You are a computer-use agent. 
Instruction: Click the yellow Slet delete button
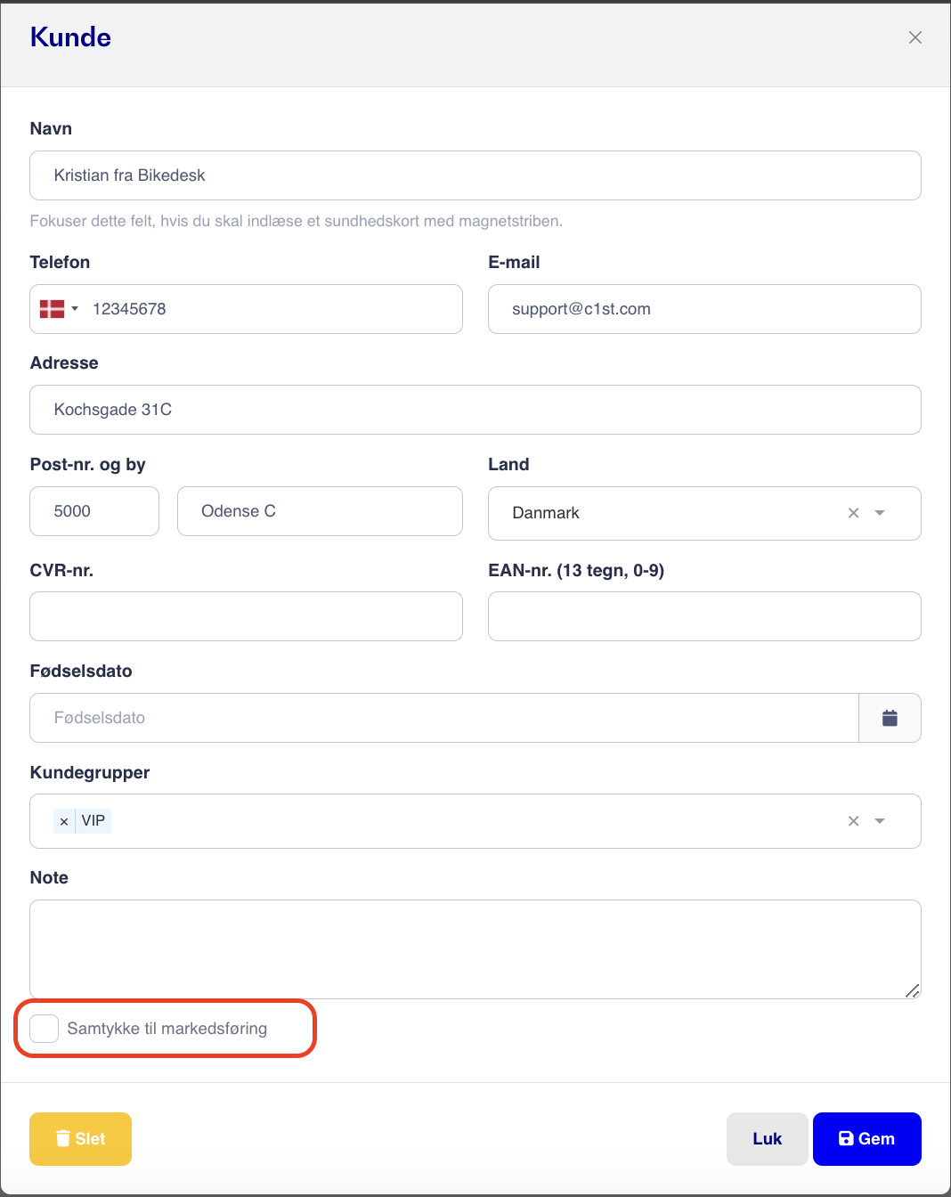coord(81,1139)
